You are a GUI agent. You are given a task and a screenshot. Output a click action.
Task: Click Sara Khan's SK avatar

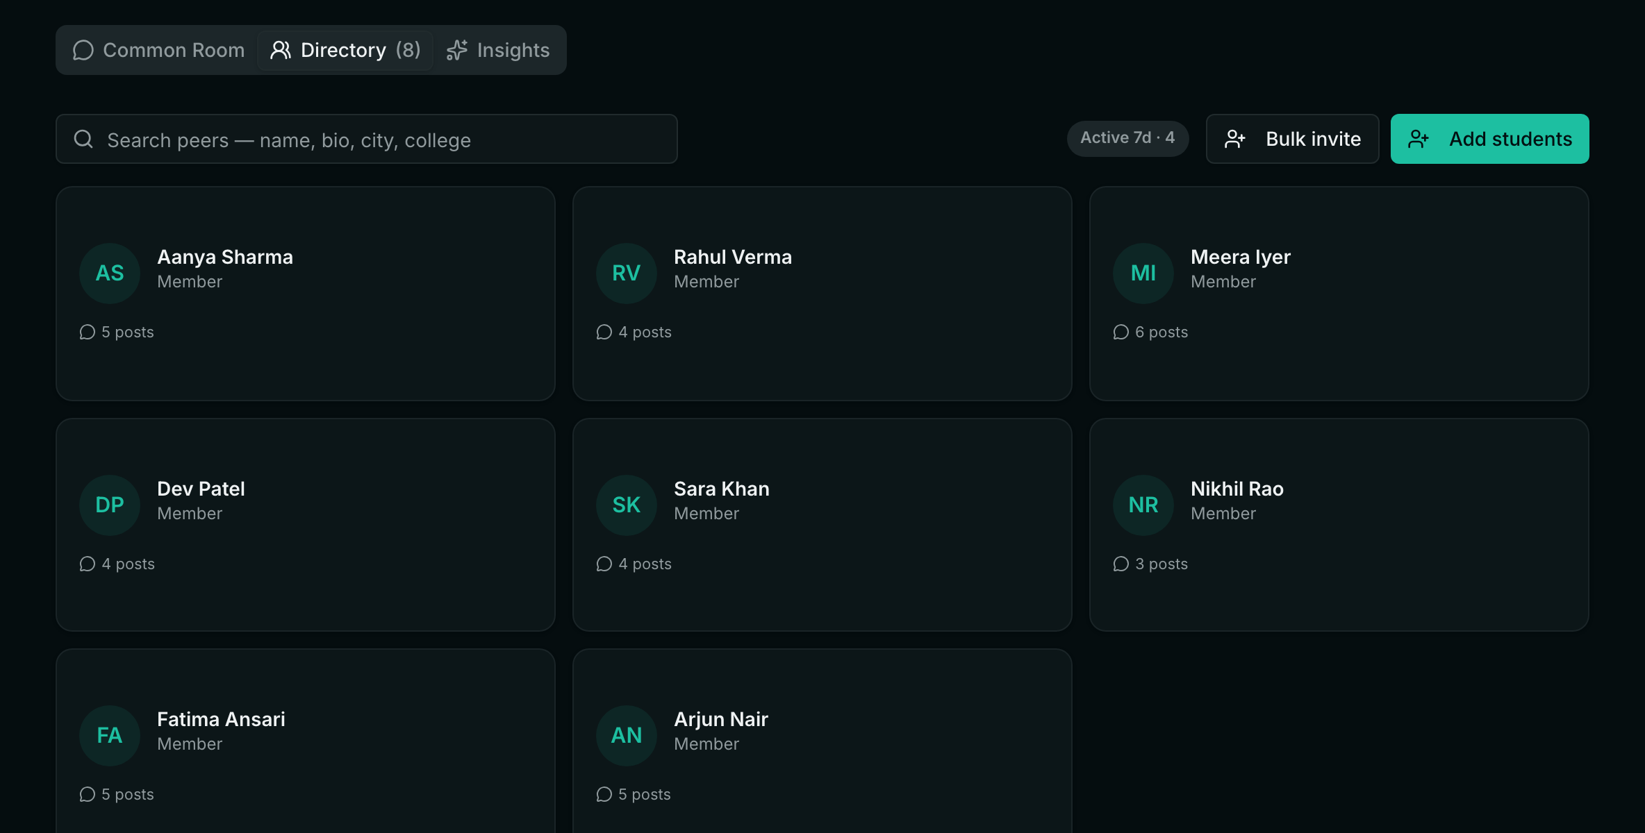click(627, 505)
